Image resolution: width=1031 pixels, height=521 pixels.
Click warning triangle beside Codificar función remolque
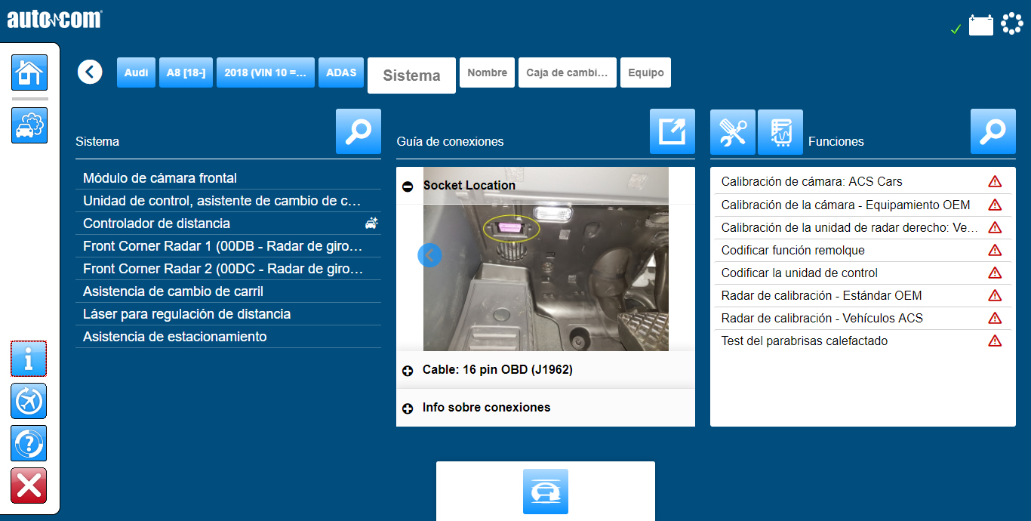[995, 250]
